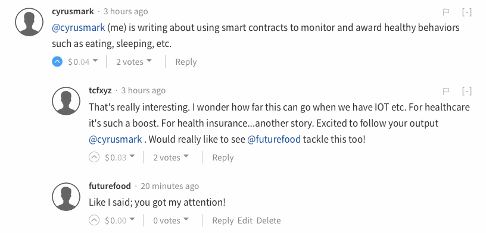Upvote the tcfxyz comment
Screen dimensions: 486x233
click(x=94, y=158)
